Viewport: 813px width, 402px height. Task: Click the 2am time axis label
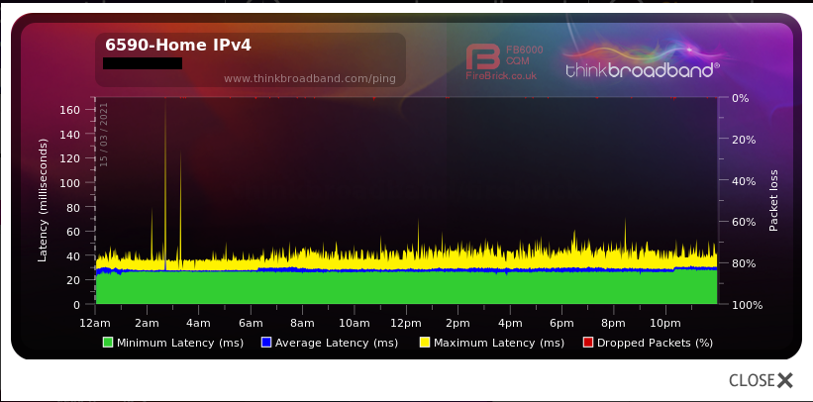147,323
